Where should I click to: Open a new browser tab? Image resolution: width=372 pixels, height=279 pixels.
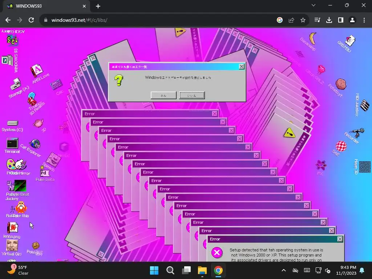98,6
